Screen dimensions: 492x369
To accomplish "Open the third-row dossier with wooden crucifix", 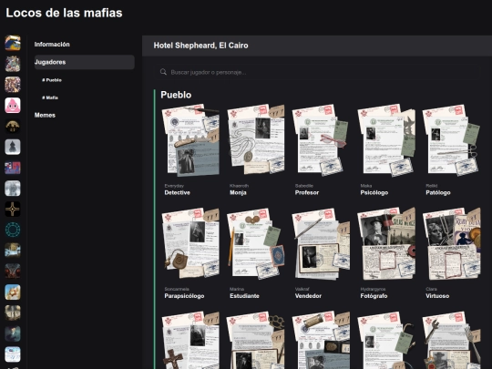I will 190,340.
